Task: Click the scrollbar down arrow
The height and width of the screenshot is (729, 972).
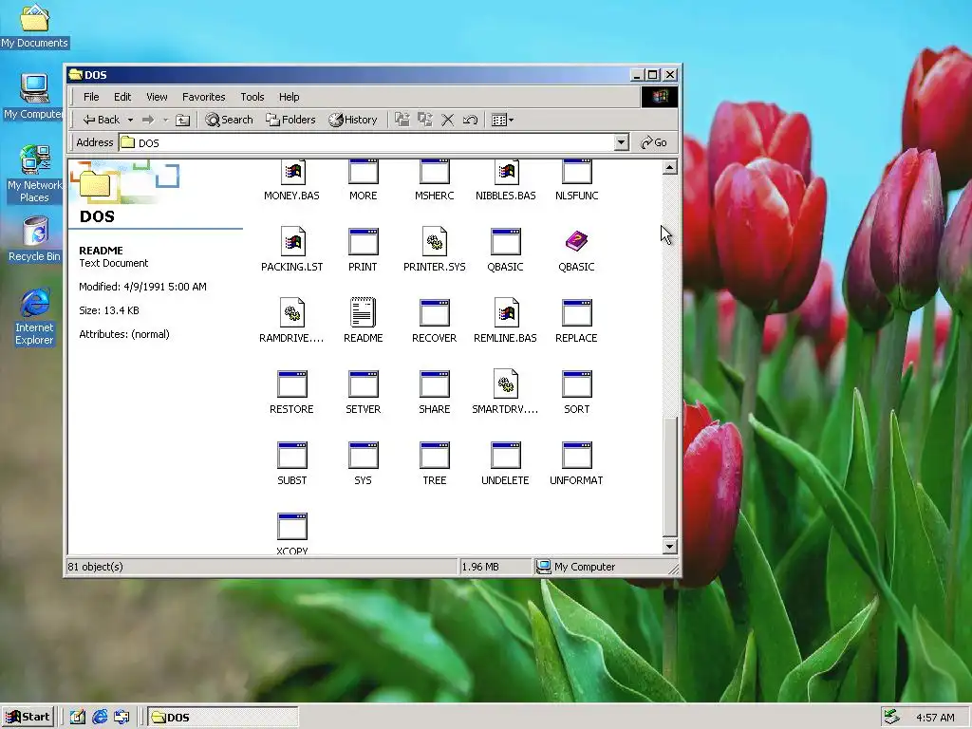Action: point(669,546)
